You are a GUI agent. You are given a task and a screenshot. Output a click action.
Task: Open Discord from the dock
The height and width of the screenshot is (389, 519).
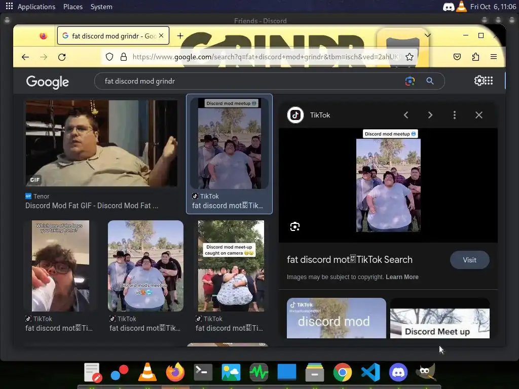(x=398, y=372)
